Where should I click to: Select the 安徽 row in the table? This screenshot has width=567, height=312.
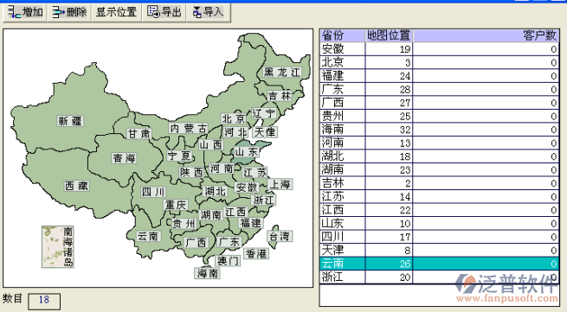(440, 48)
